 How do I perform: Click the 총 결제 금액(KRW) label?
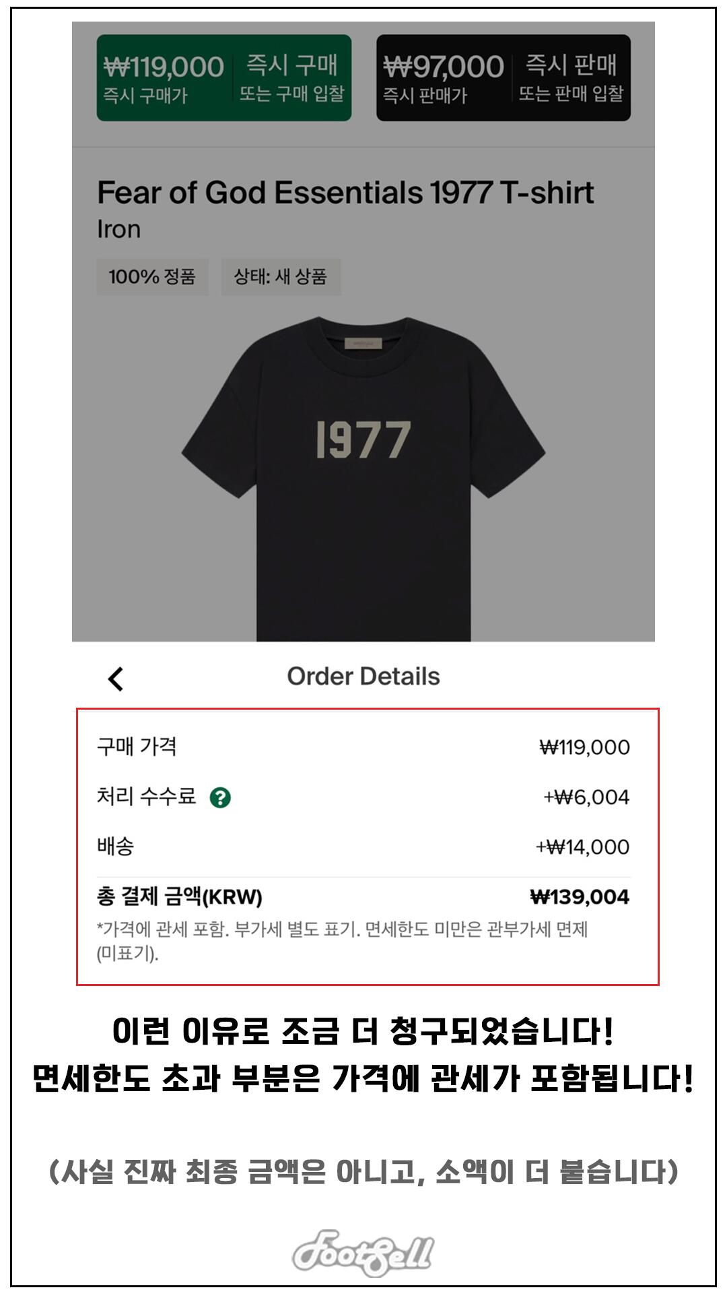click(x=180, y=897)
